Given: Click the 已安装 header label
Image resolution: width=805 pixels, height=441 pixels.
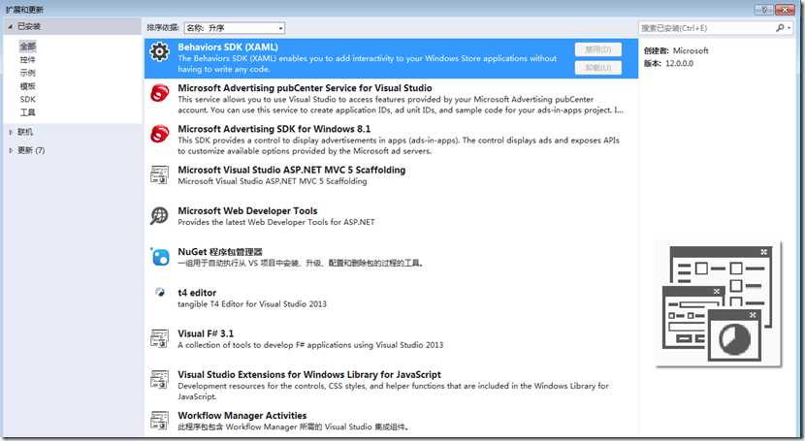Looking at the screenshot, I should [29, 26].
